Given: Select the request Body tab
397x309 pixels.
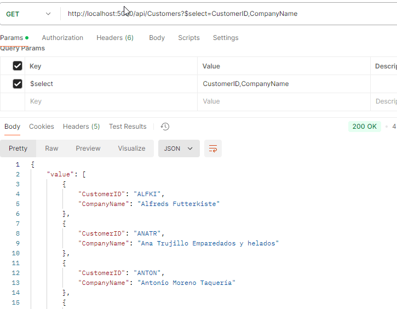Looking at the screenshot, I should [157, 38].
